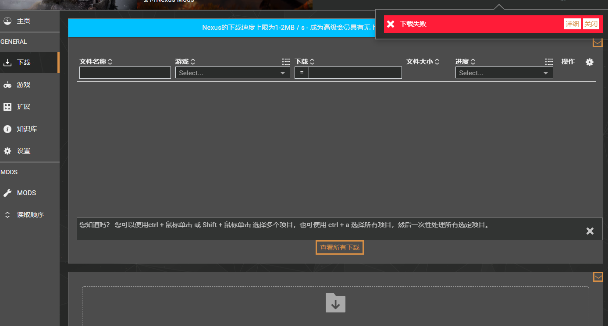Open table column settings gear
Screen dimensions: 608x326
[590, 62]
